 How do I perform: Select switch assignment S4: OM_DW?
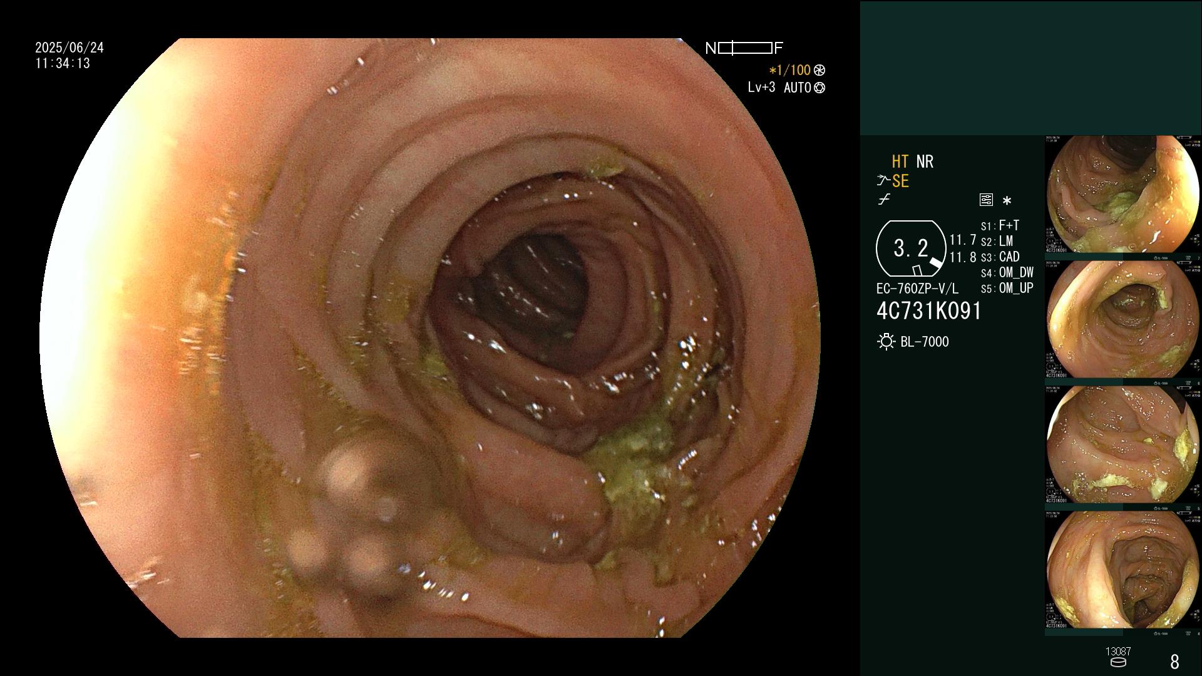1007,272
